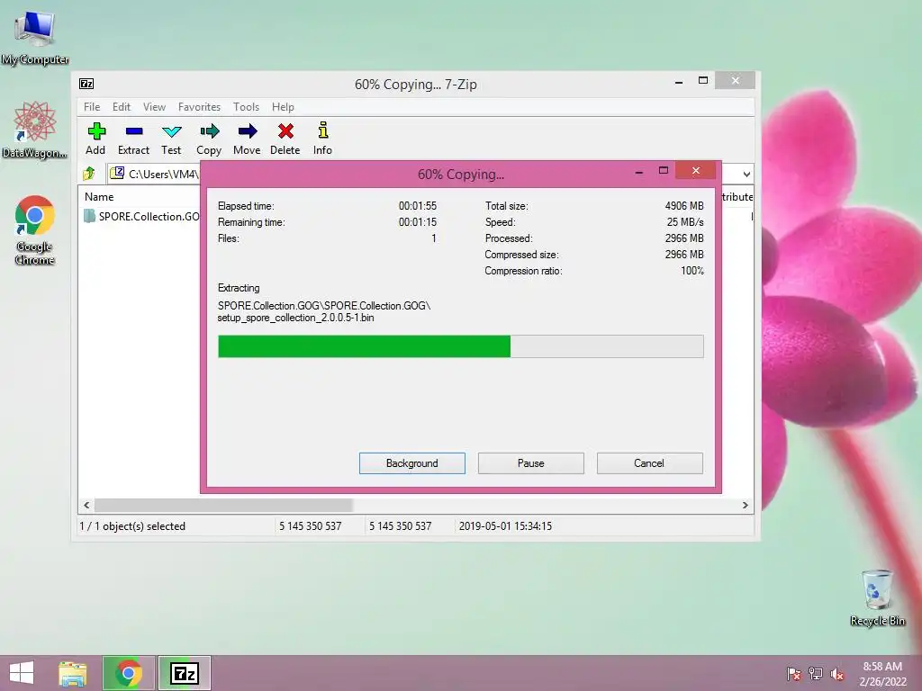922x691 pixels.
Task: Click status date 2019-05-01 15:34:15
Action: [x=505, y=525]
